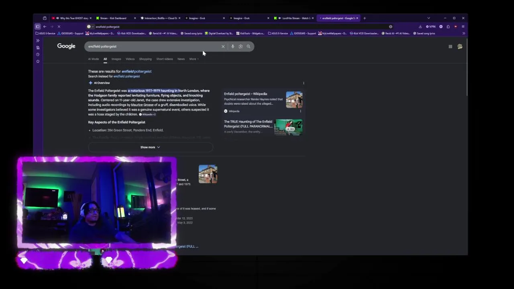The height and width of the screenshot is (289, 514).
Task: Switch to LordHito Stream tab
Action: (x=294, y=18)
